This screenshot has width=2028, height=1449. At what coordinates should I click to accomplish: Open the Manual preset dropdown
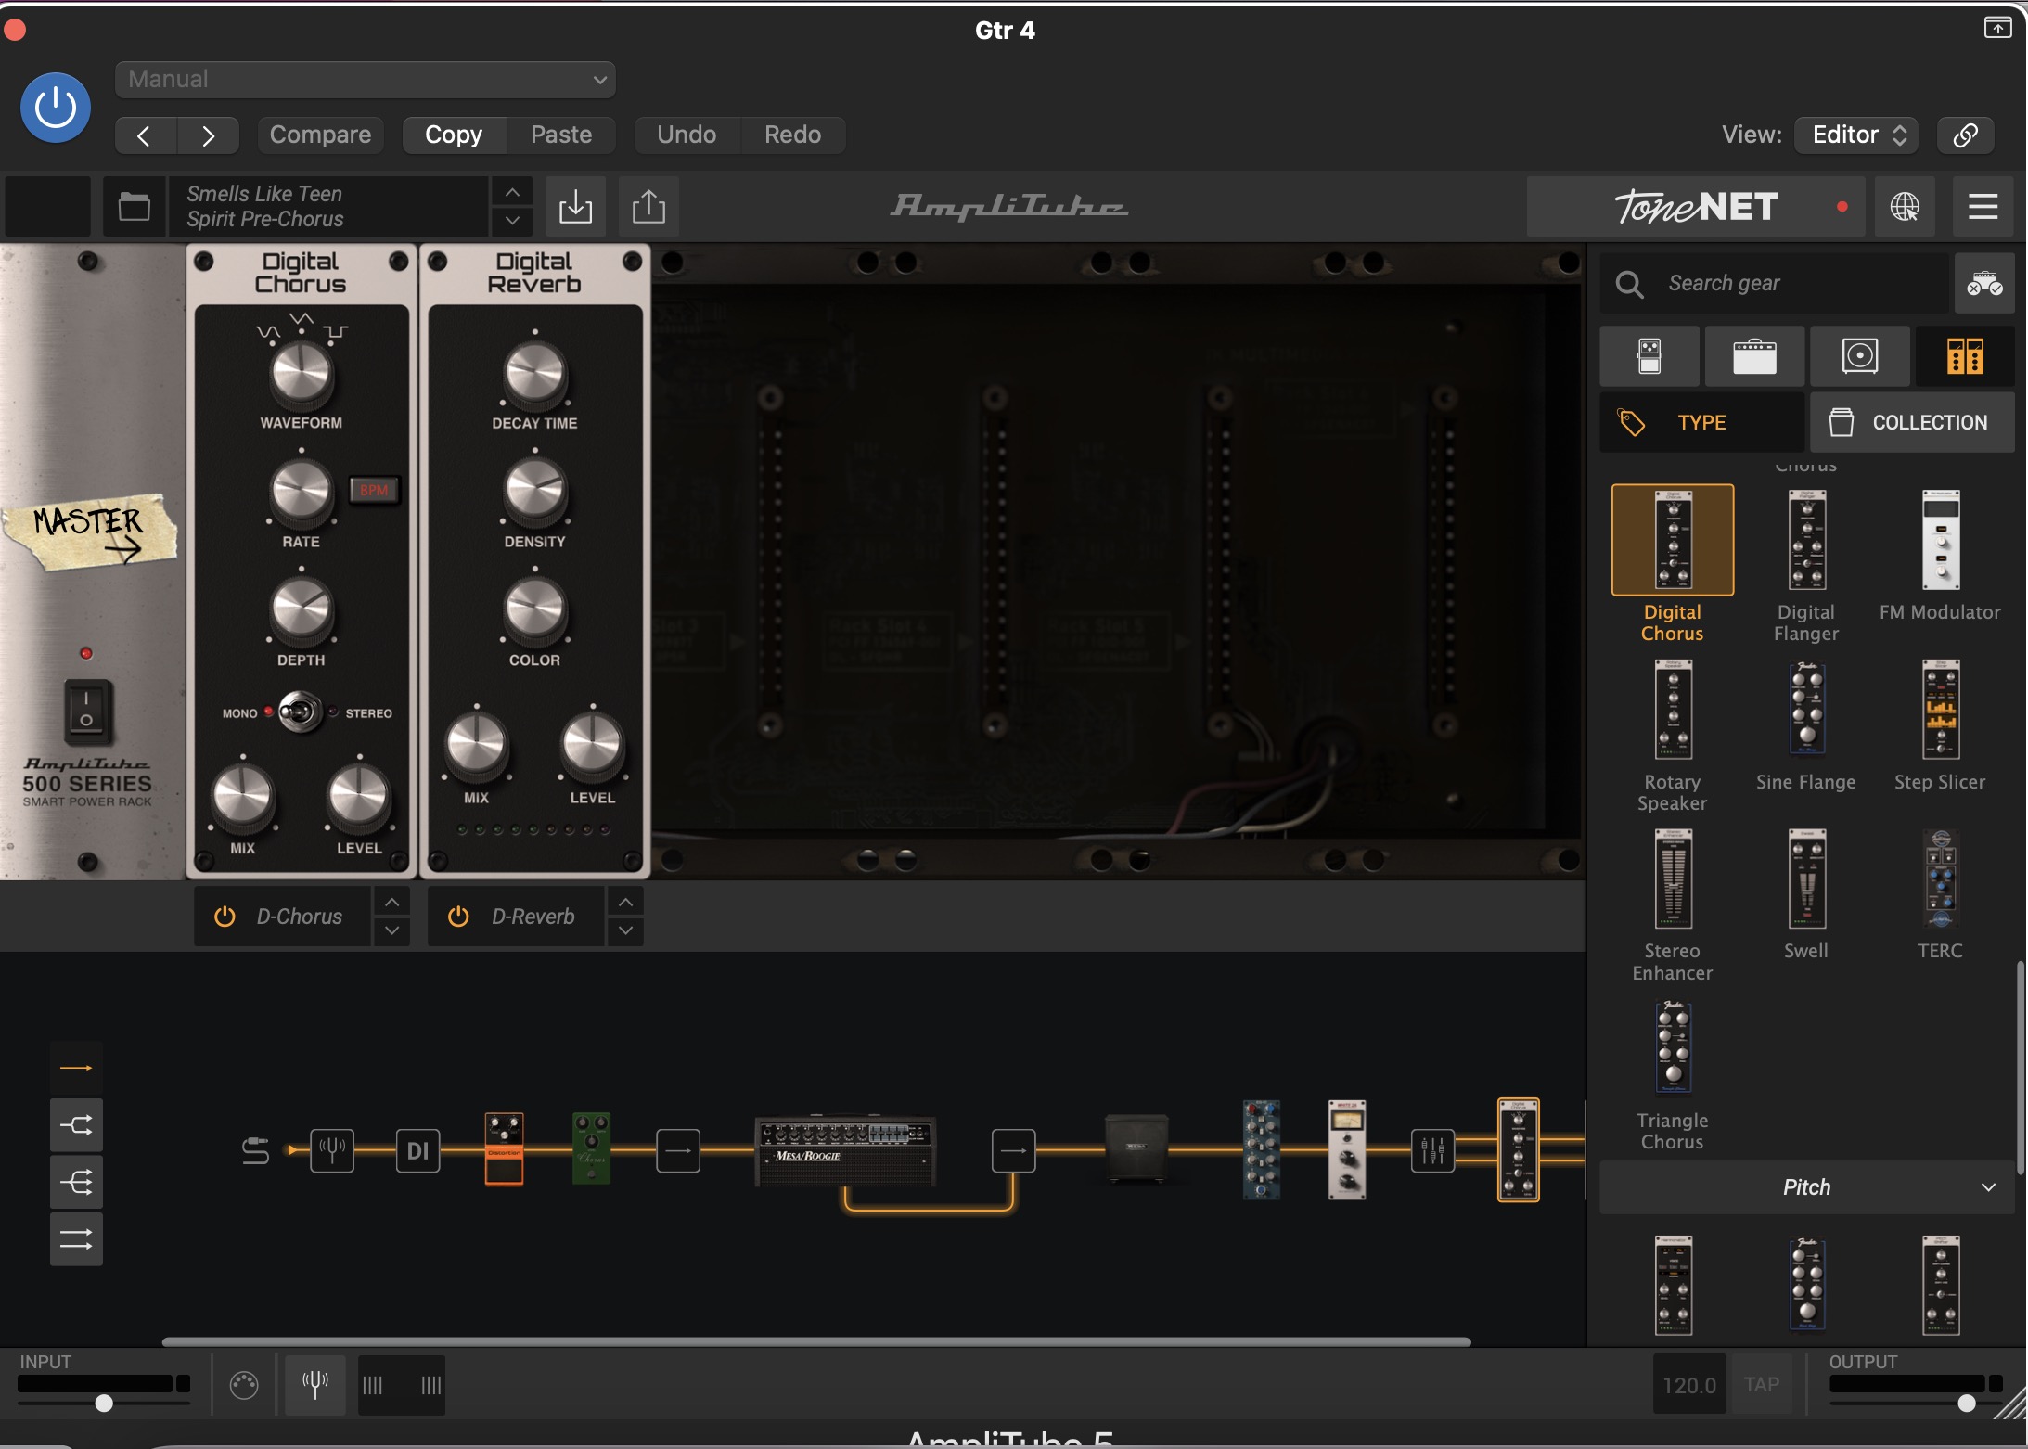click(366, 80)
